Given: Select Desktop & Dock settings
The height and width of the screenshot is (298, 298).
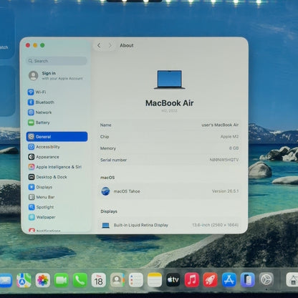Looking at the screenshot, I should coord(47,177).
